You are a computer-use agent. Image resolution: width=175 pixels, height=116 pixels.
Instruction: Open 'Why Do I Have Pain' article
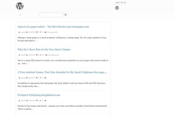[44, 50]
